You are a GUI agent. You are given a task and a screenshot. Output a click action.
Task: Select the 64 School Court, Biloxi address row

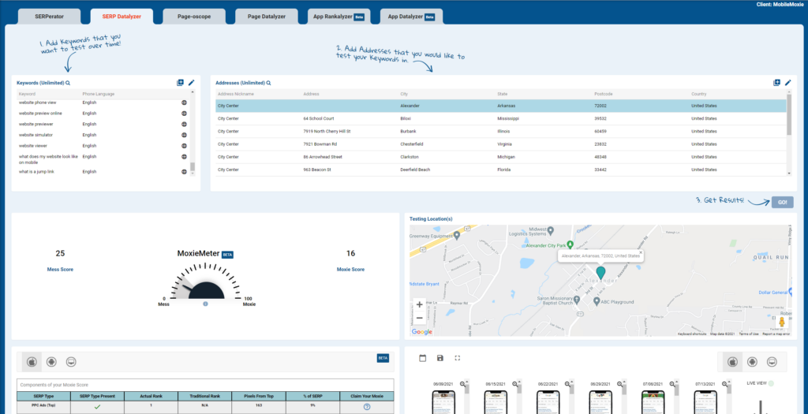[501, 118]
